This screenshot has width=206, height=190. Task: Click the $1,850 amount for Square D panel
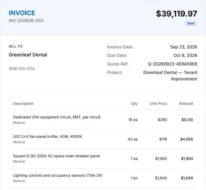(187, 159)
